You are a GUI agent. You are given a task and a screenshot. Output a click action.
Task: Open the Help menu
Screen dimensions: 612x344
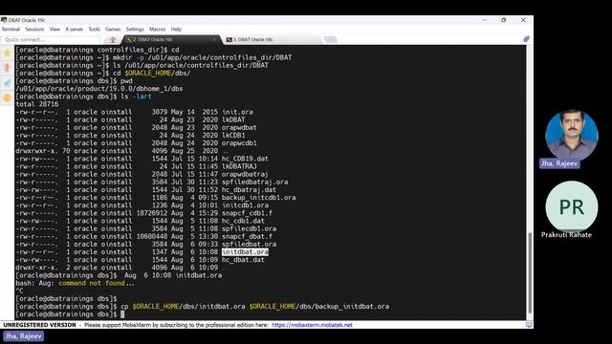click(x=176, y=30)
